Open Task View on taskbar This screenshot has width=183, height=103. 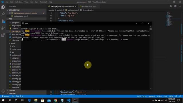22,100
